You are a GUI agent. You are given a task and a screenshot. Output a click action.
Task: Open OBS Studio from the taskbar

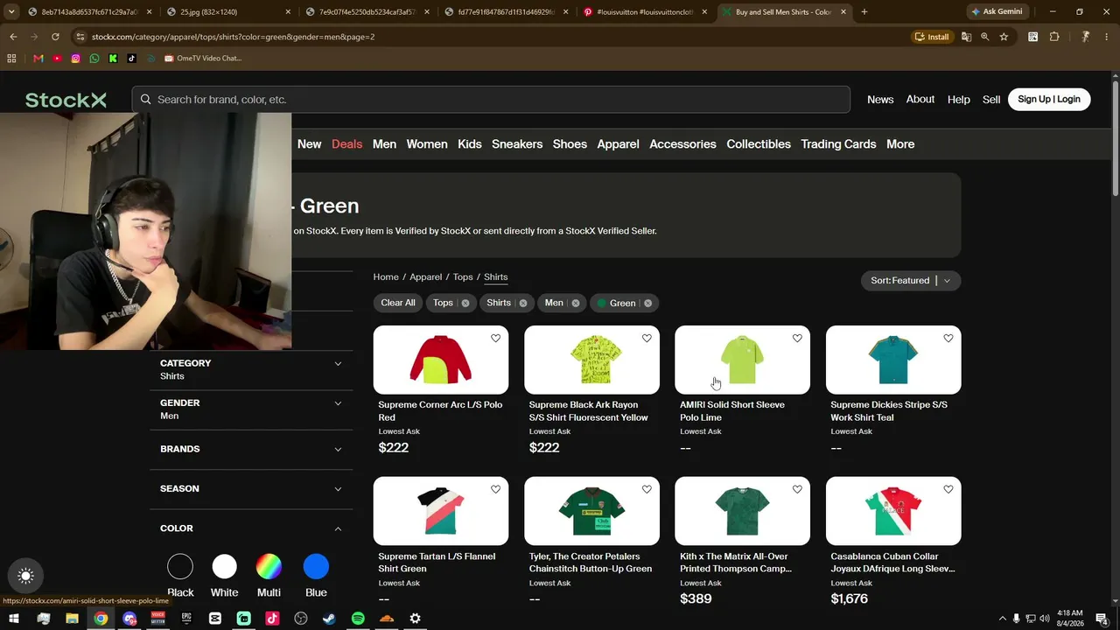point(301,619)
